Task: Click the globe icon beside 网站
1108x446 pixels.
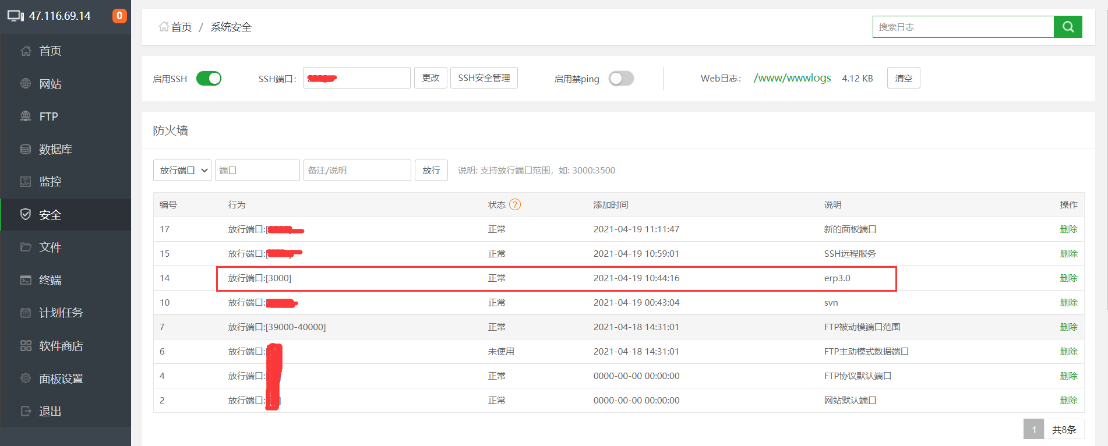Action: click(x=26, y=83)
